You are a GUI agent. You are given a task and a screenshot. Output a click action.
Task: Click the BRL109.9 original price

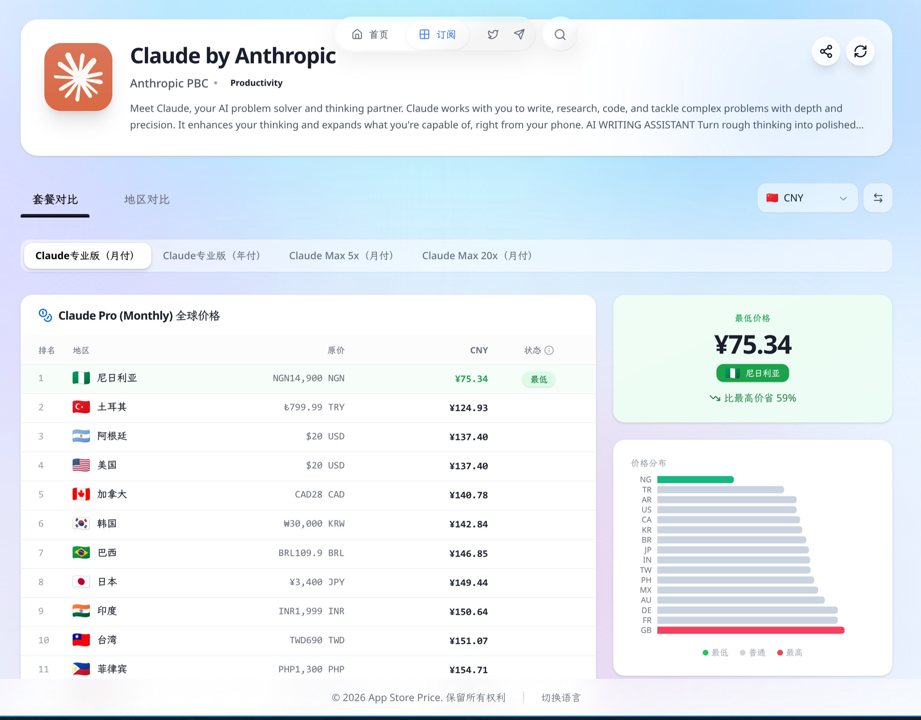point(311,553)
